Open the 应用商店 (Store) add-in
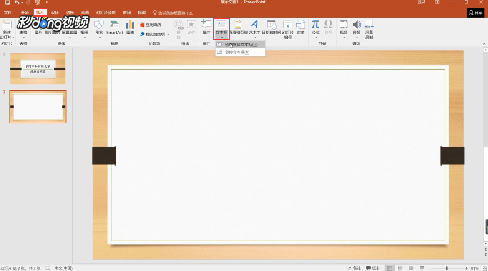Screen dimensions: 488x271 151,25
